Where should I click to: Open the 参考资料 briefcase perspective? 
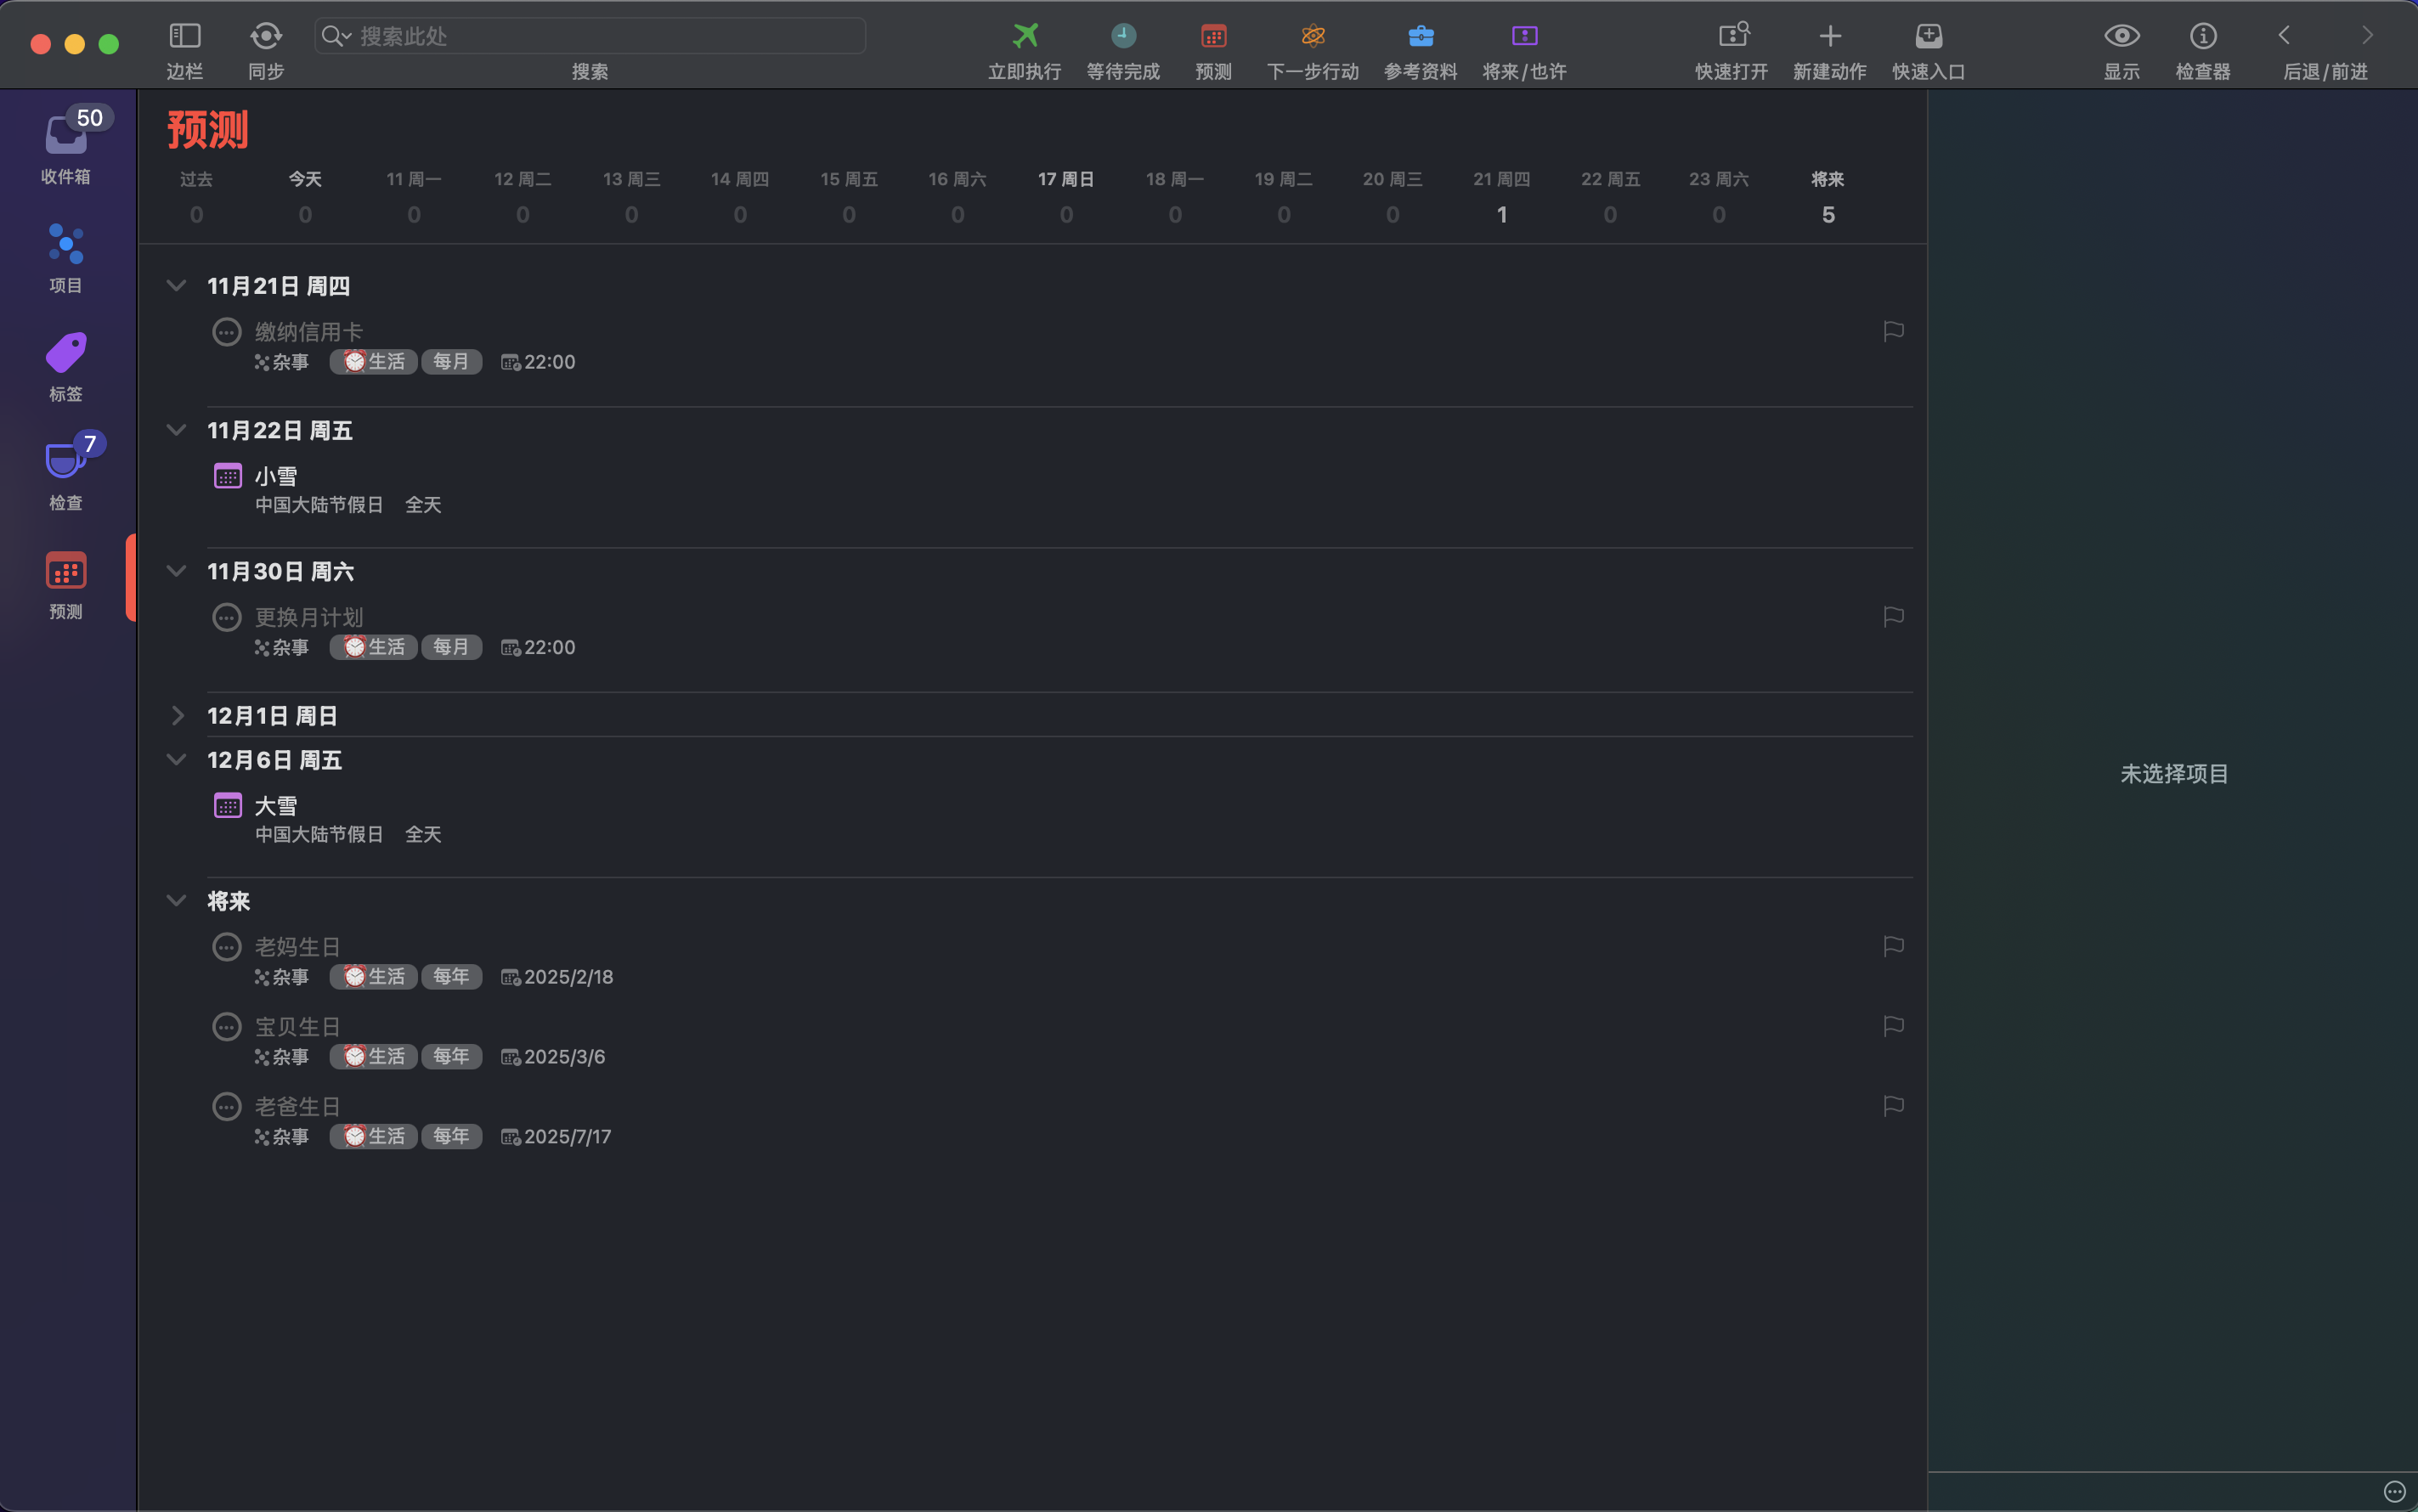(x=1421, y=36)
